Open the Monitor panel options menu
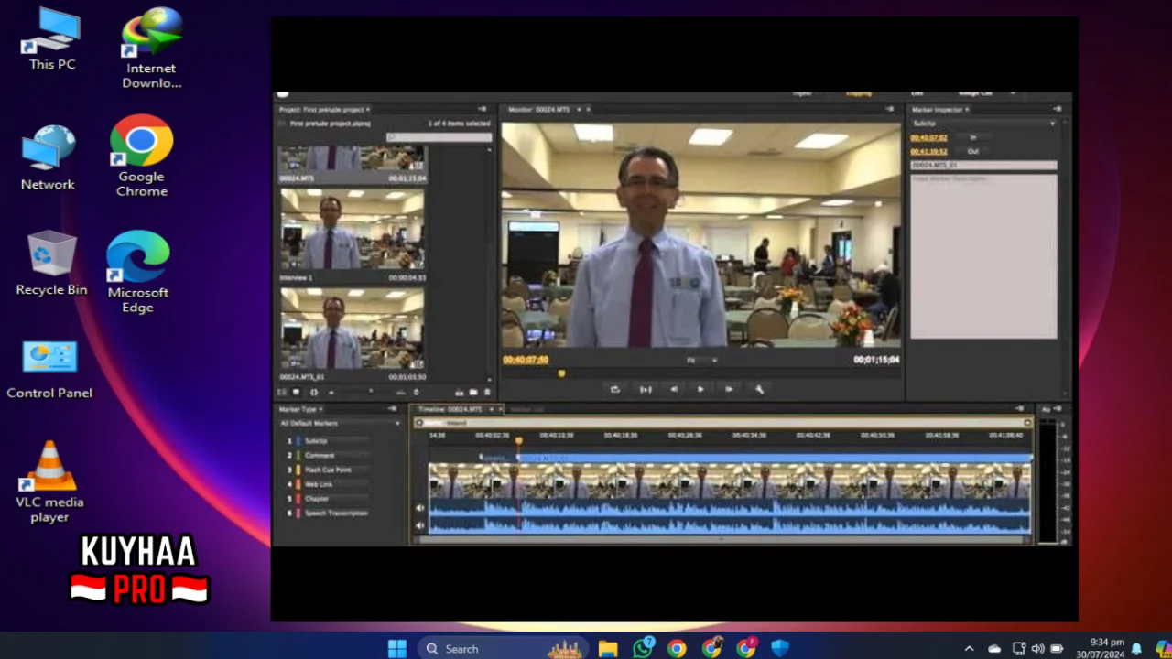The height and width of the screenshot is (659, 1172). [890, 109]
